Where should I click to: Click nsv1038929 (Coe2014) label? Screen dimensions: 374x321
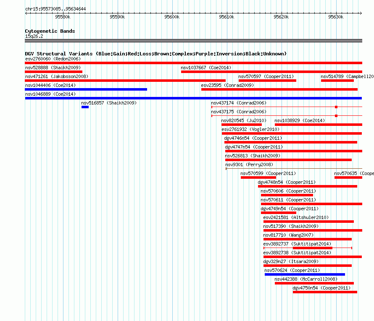300,120
